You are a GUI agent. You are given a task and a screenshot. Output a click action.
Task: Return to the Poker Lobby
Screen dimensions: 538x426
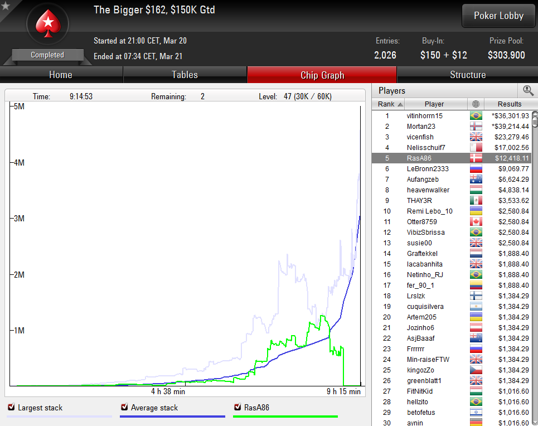click(498, 16)
